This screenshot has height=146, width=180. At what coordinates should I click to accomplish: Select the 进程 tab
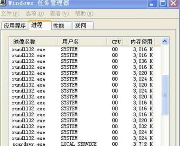(40, 25)
